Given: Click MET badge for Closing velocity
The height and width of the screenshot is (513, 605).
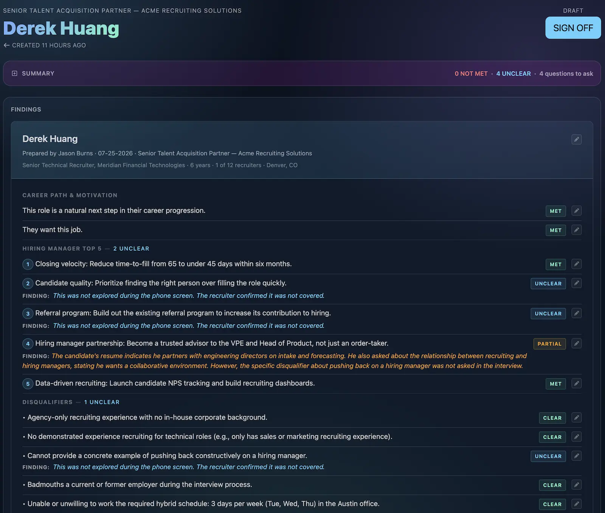Looking at the screenshot, I should pos(555,264).
